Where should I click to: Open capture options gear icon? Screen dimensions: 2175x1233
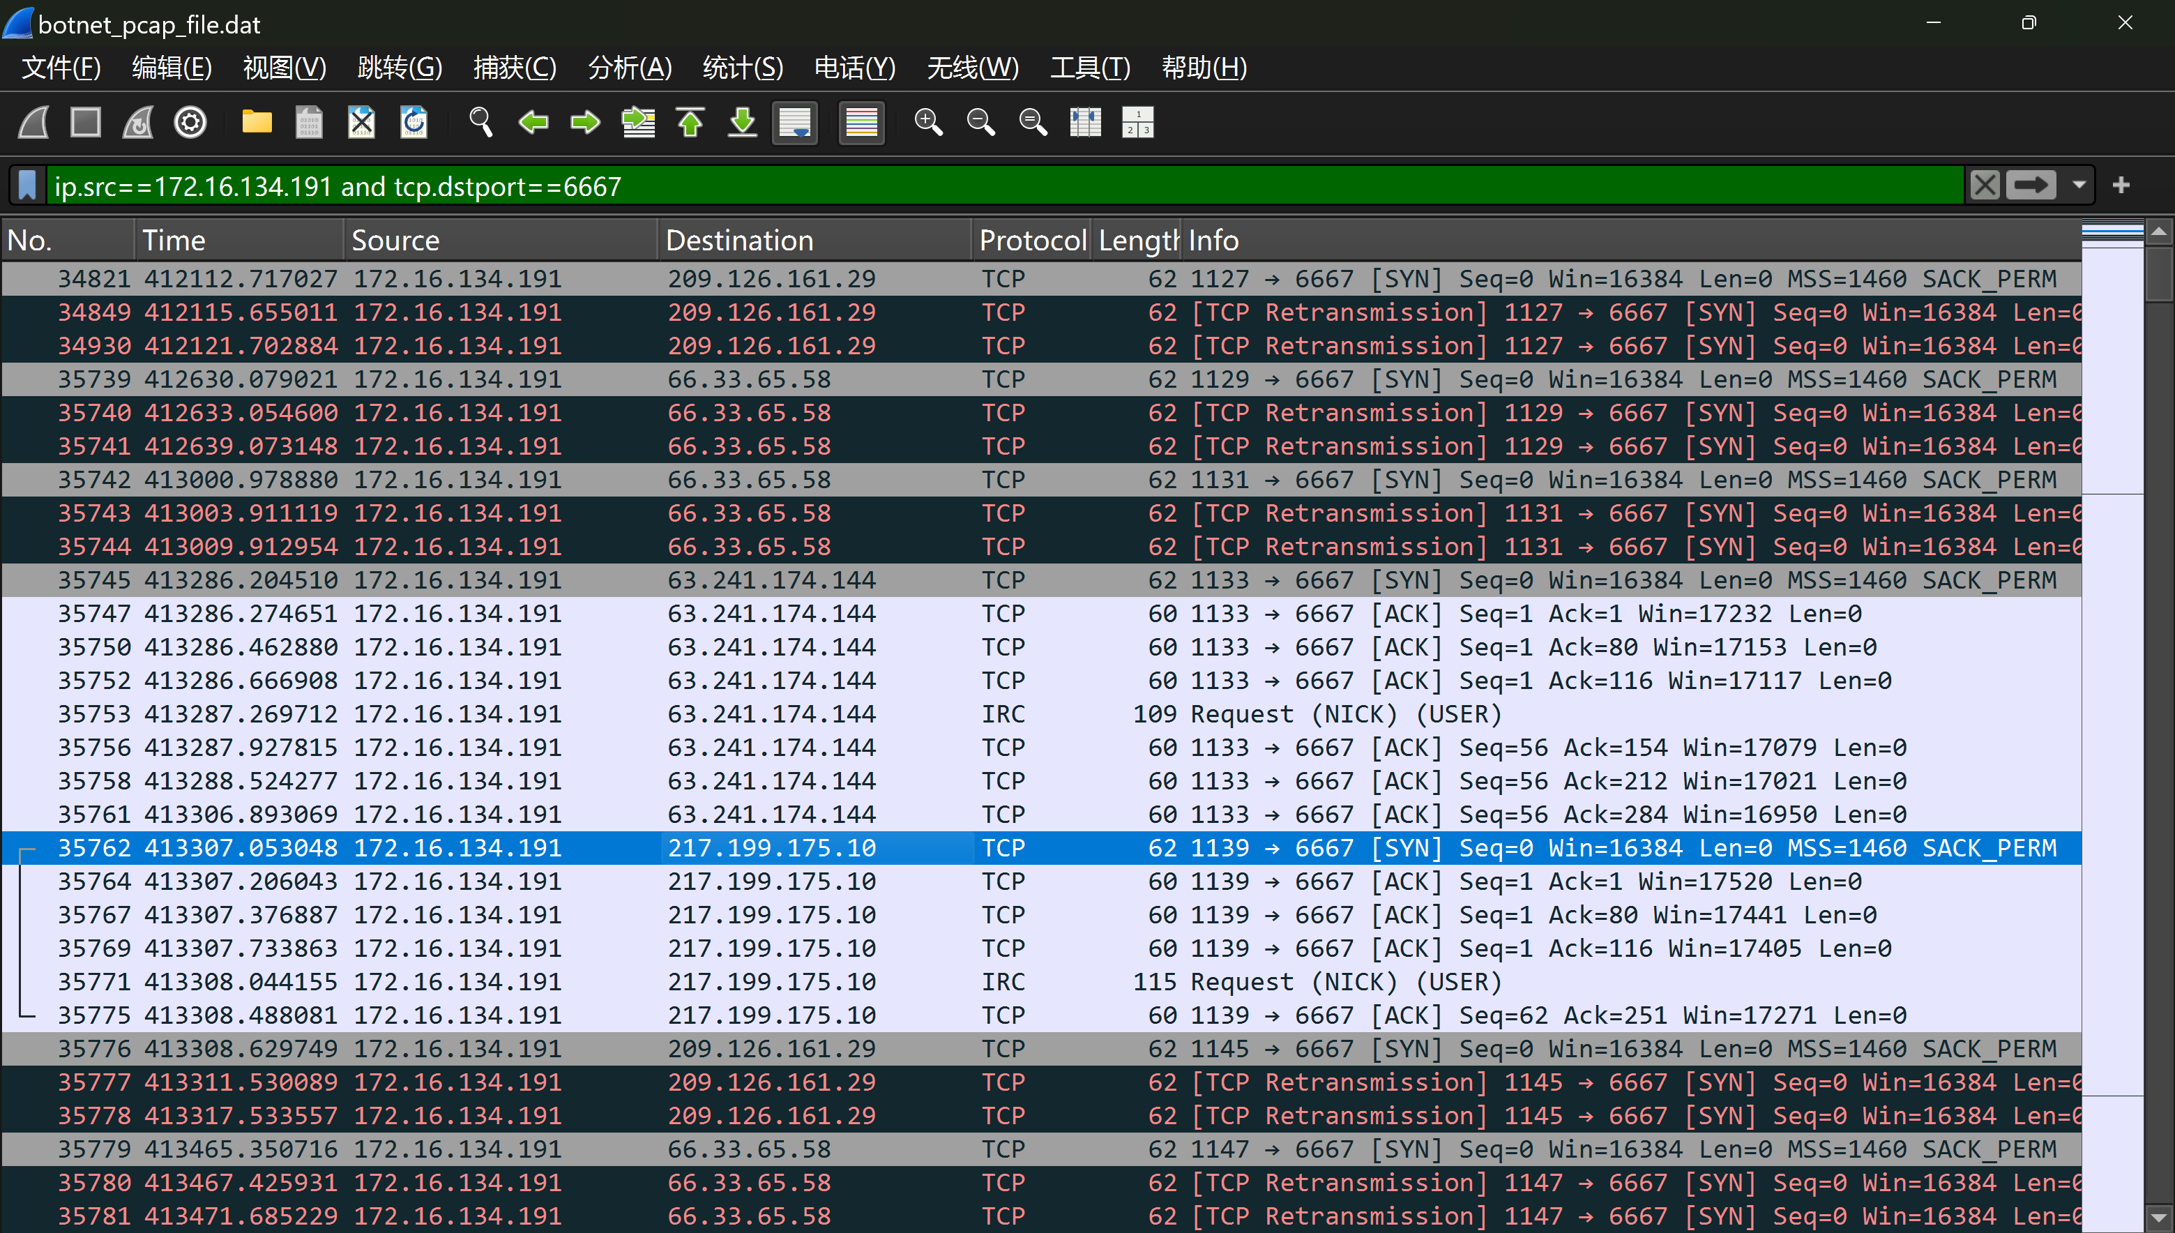[x=190, y=123]
